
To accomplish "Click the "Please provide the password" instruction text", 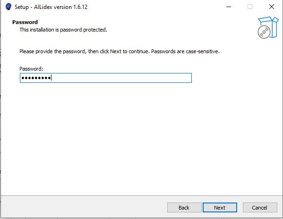I will click(x=52, y=51).
